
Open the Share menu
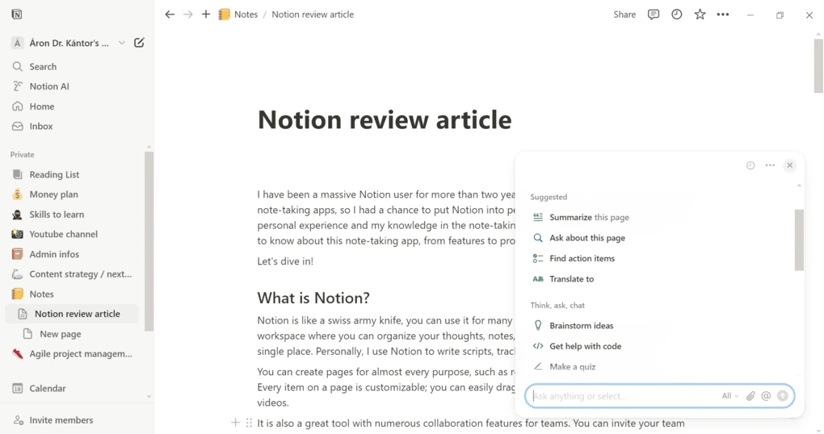(624, 15)
